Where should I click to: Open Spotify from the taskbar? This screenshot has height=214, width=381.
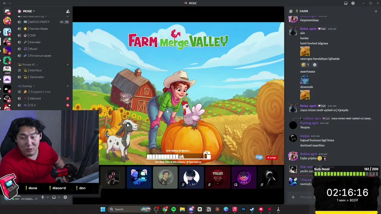174,209
